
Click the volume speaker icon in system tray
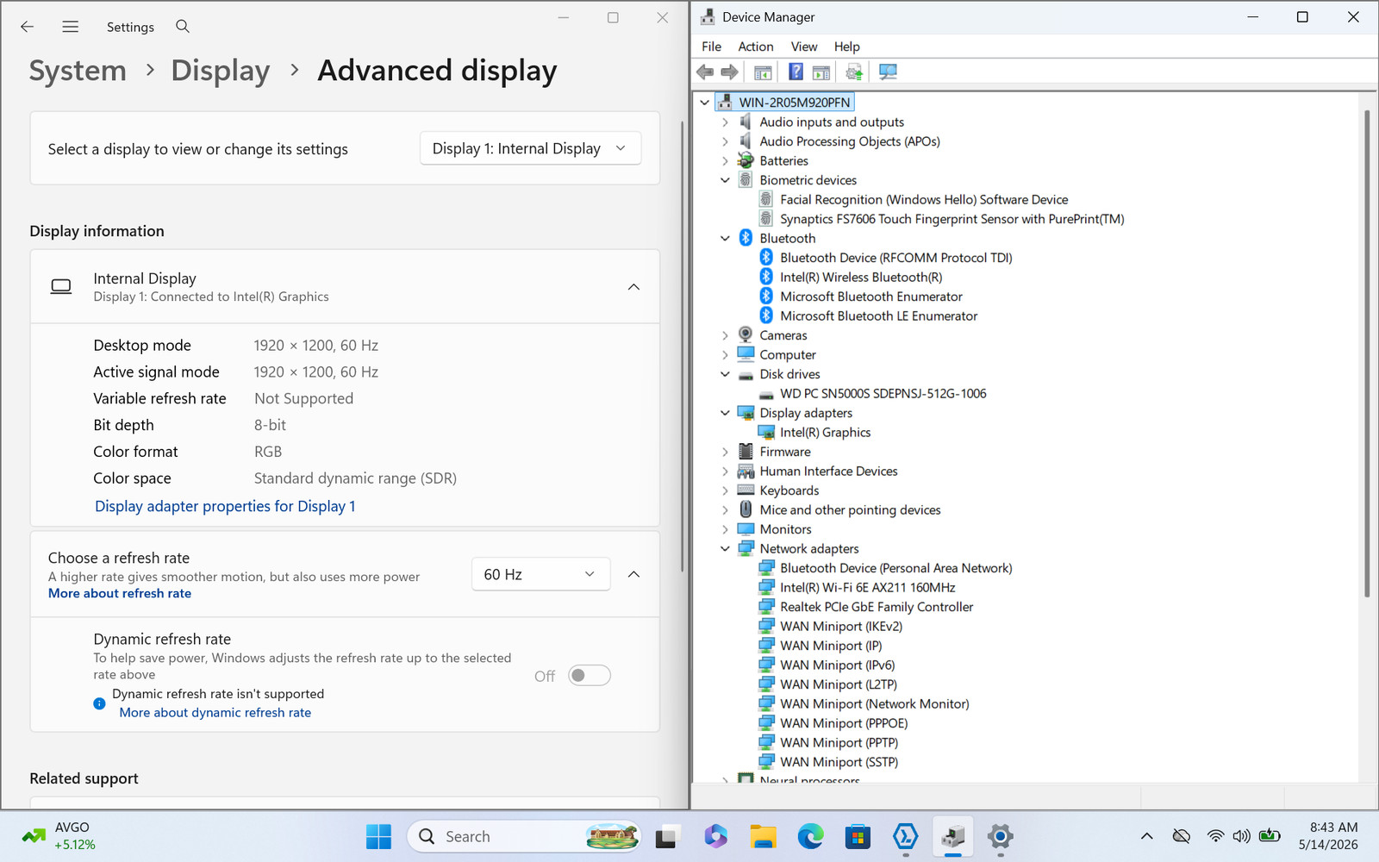1241,836
